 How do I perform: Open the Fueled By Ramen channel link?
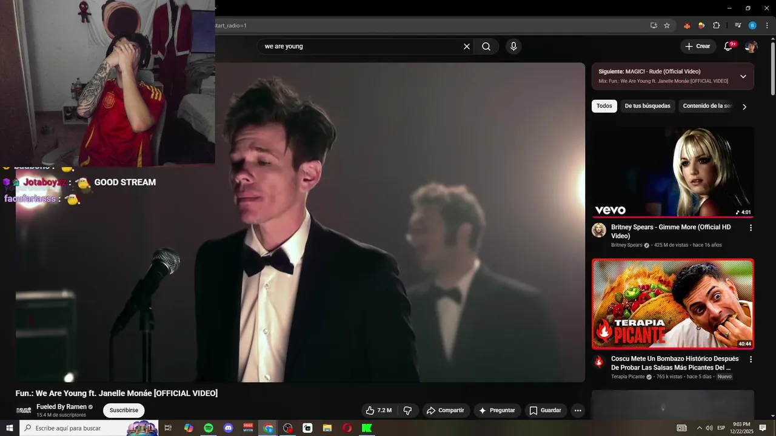point(61,407)
